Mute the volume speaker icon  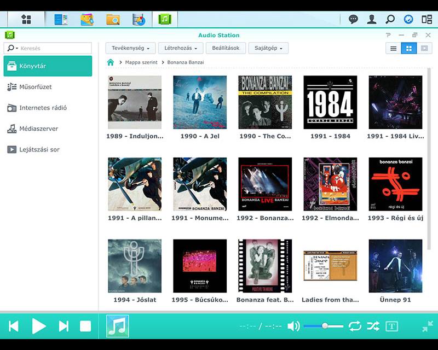[x=293, y=326]
